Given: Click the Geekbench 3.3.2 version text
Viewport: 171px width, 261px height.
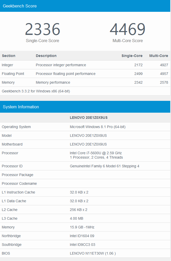Looking at the screenshot, I should pos(36,91).
